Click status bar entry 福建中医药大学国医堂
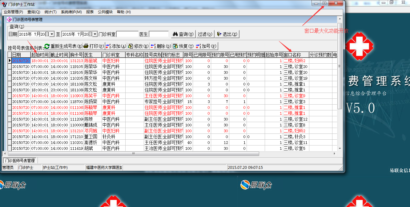 [104, 168]
